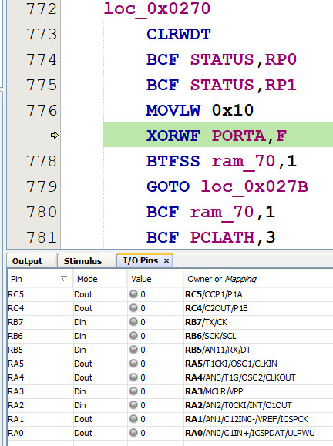Click line number 778 in the gutter
Image resolution: width=333 pixels, height=446 pixels.
[x=42, y=161]
